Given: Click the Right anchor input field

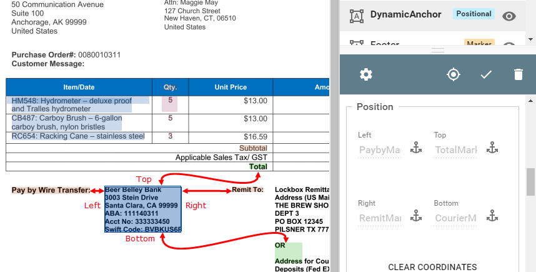Looking at the screenshot, I should click(380, 218).
